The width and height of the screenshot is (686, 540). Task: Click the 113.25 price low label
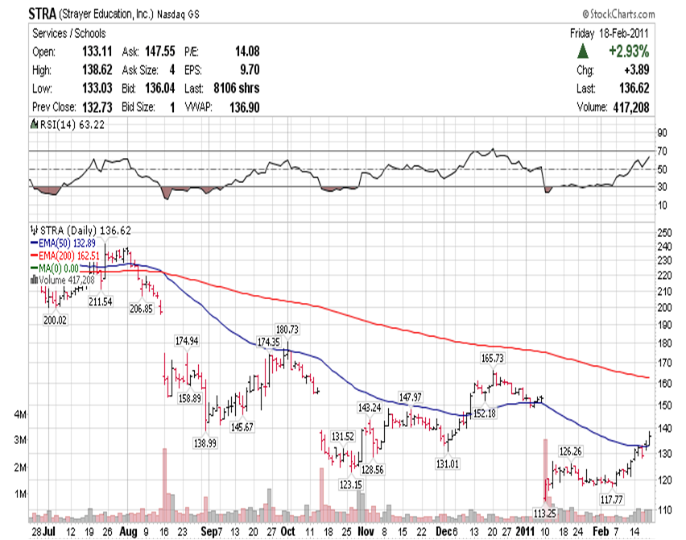pos(544,513)
